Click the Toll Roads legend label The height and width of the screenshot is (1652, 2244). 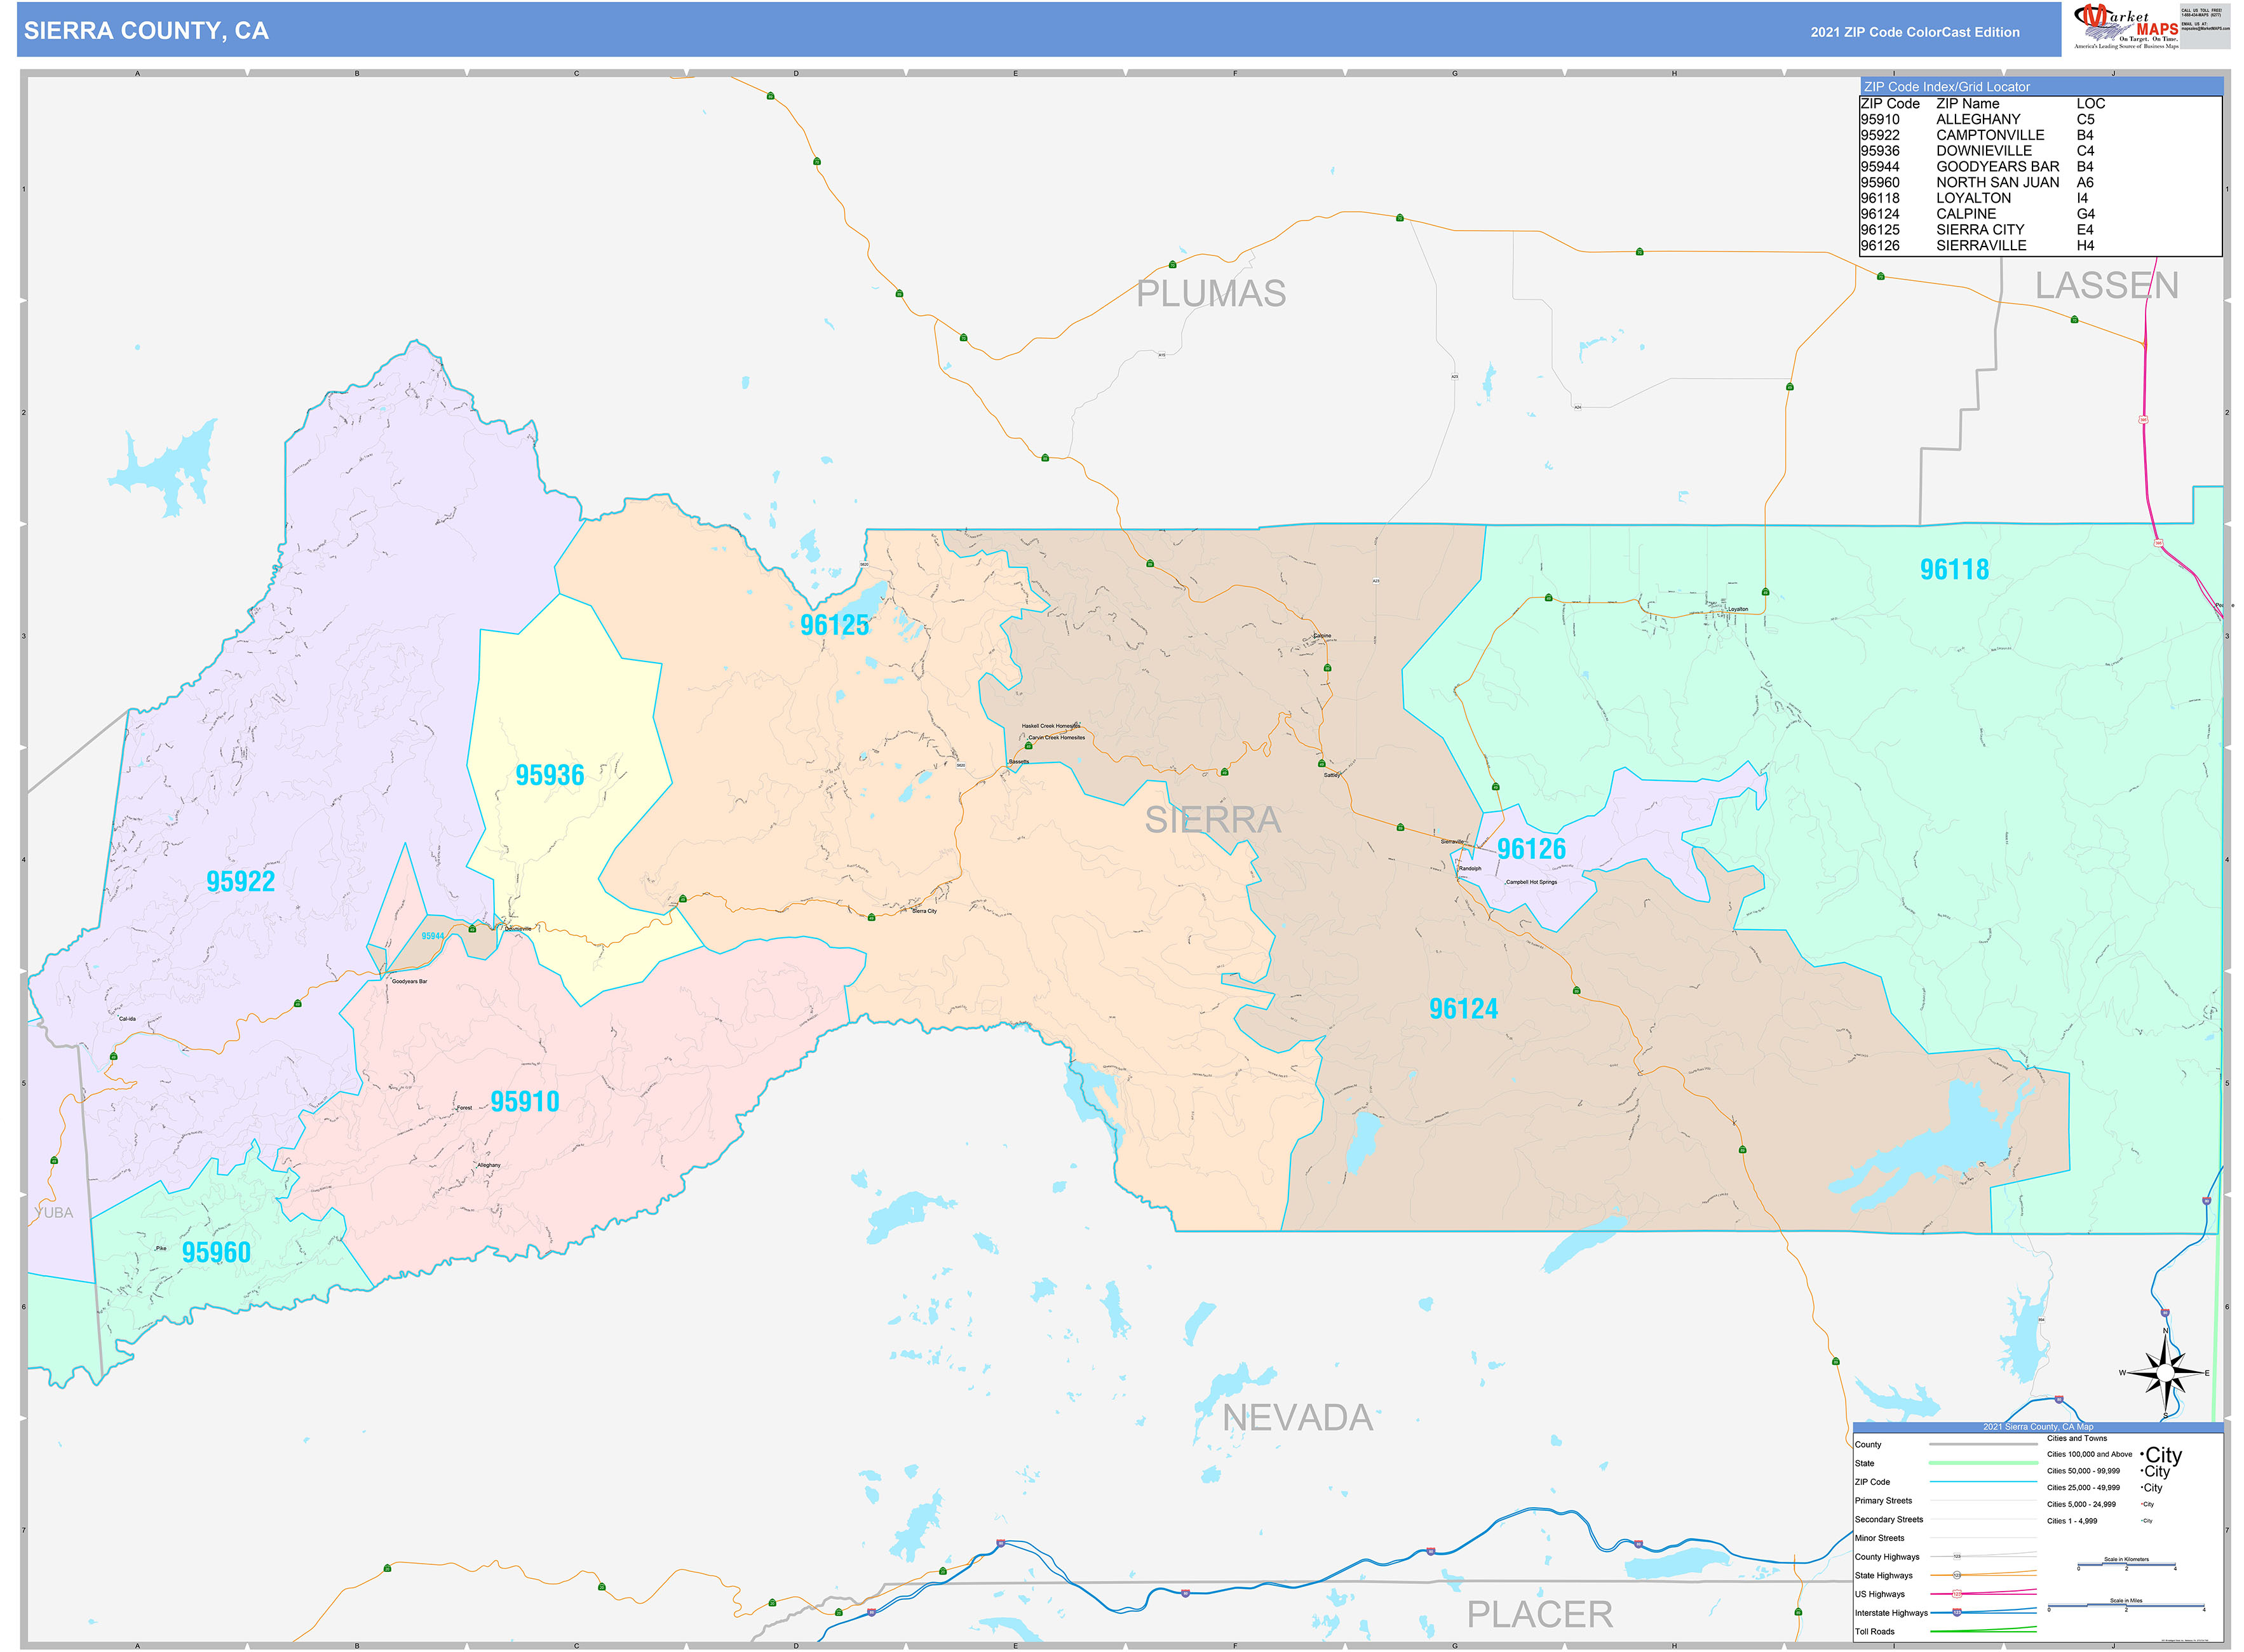(x=1874, y=1632)
